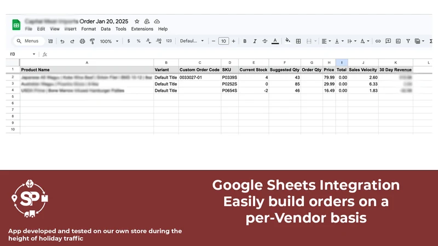
Task: Open the text color picker
Action: 275,41
